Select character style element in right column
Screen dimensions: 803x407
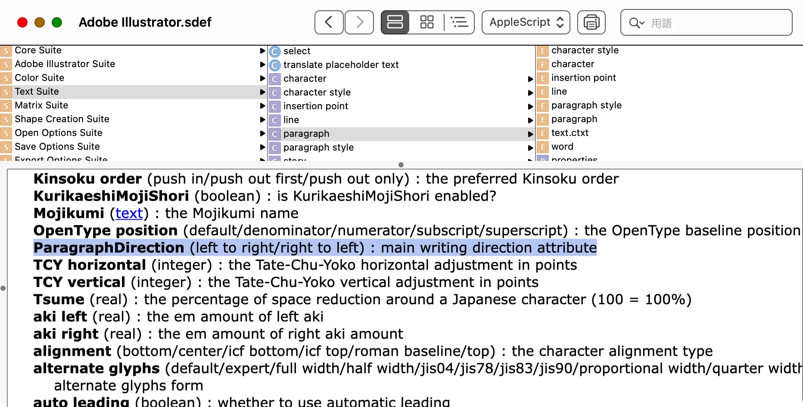pos(669,50)
